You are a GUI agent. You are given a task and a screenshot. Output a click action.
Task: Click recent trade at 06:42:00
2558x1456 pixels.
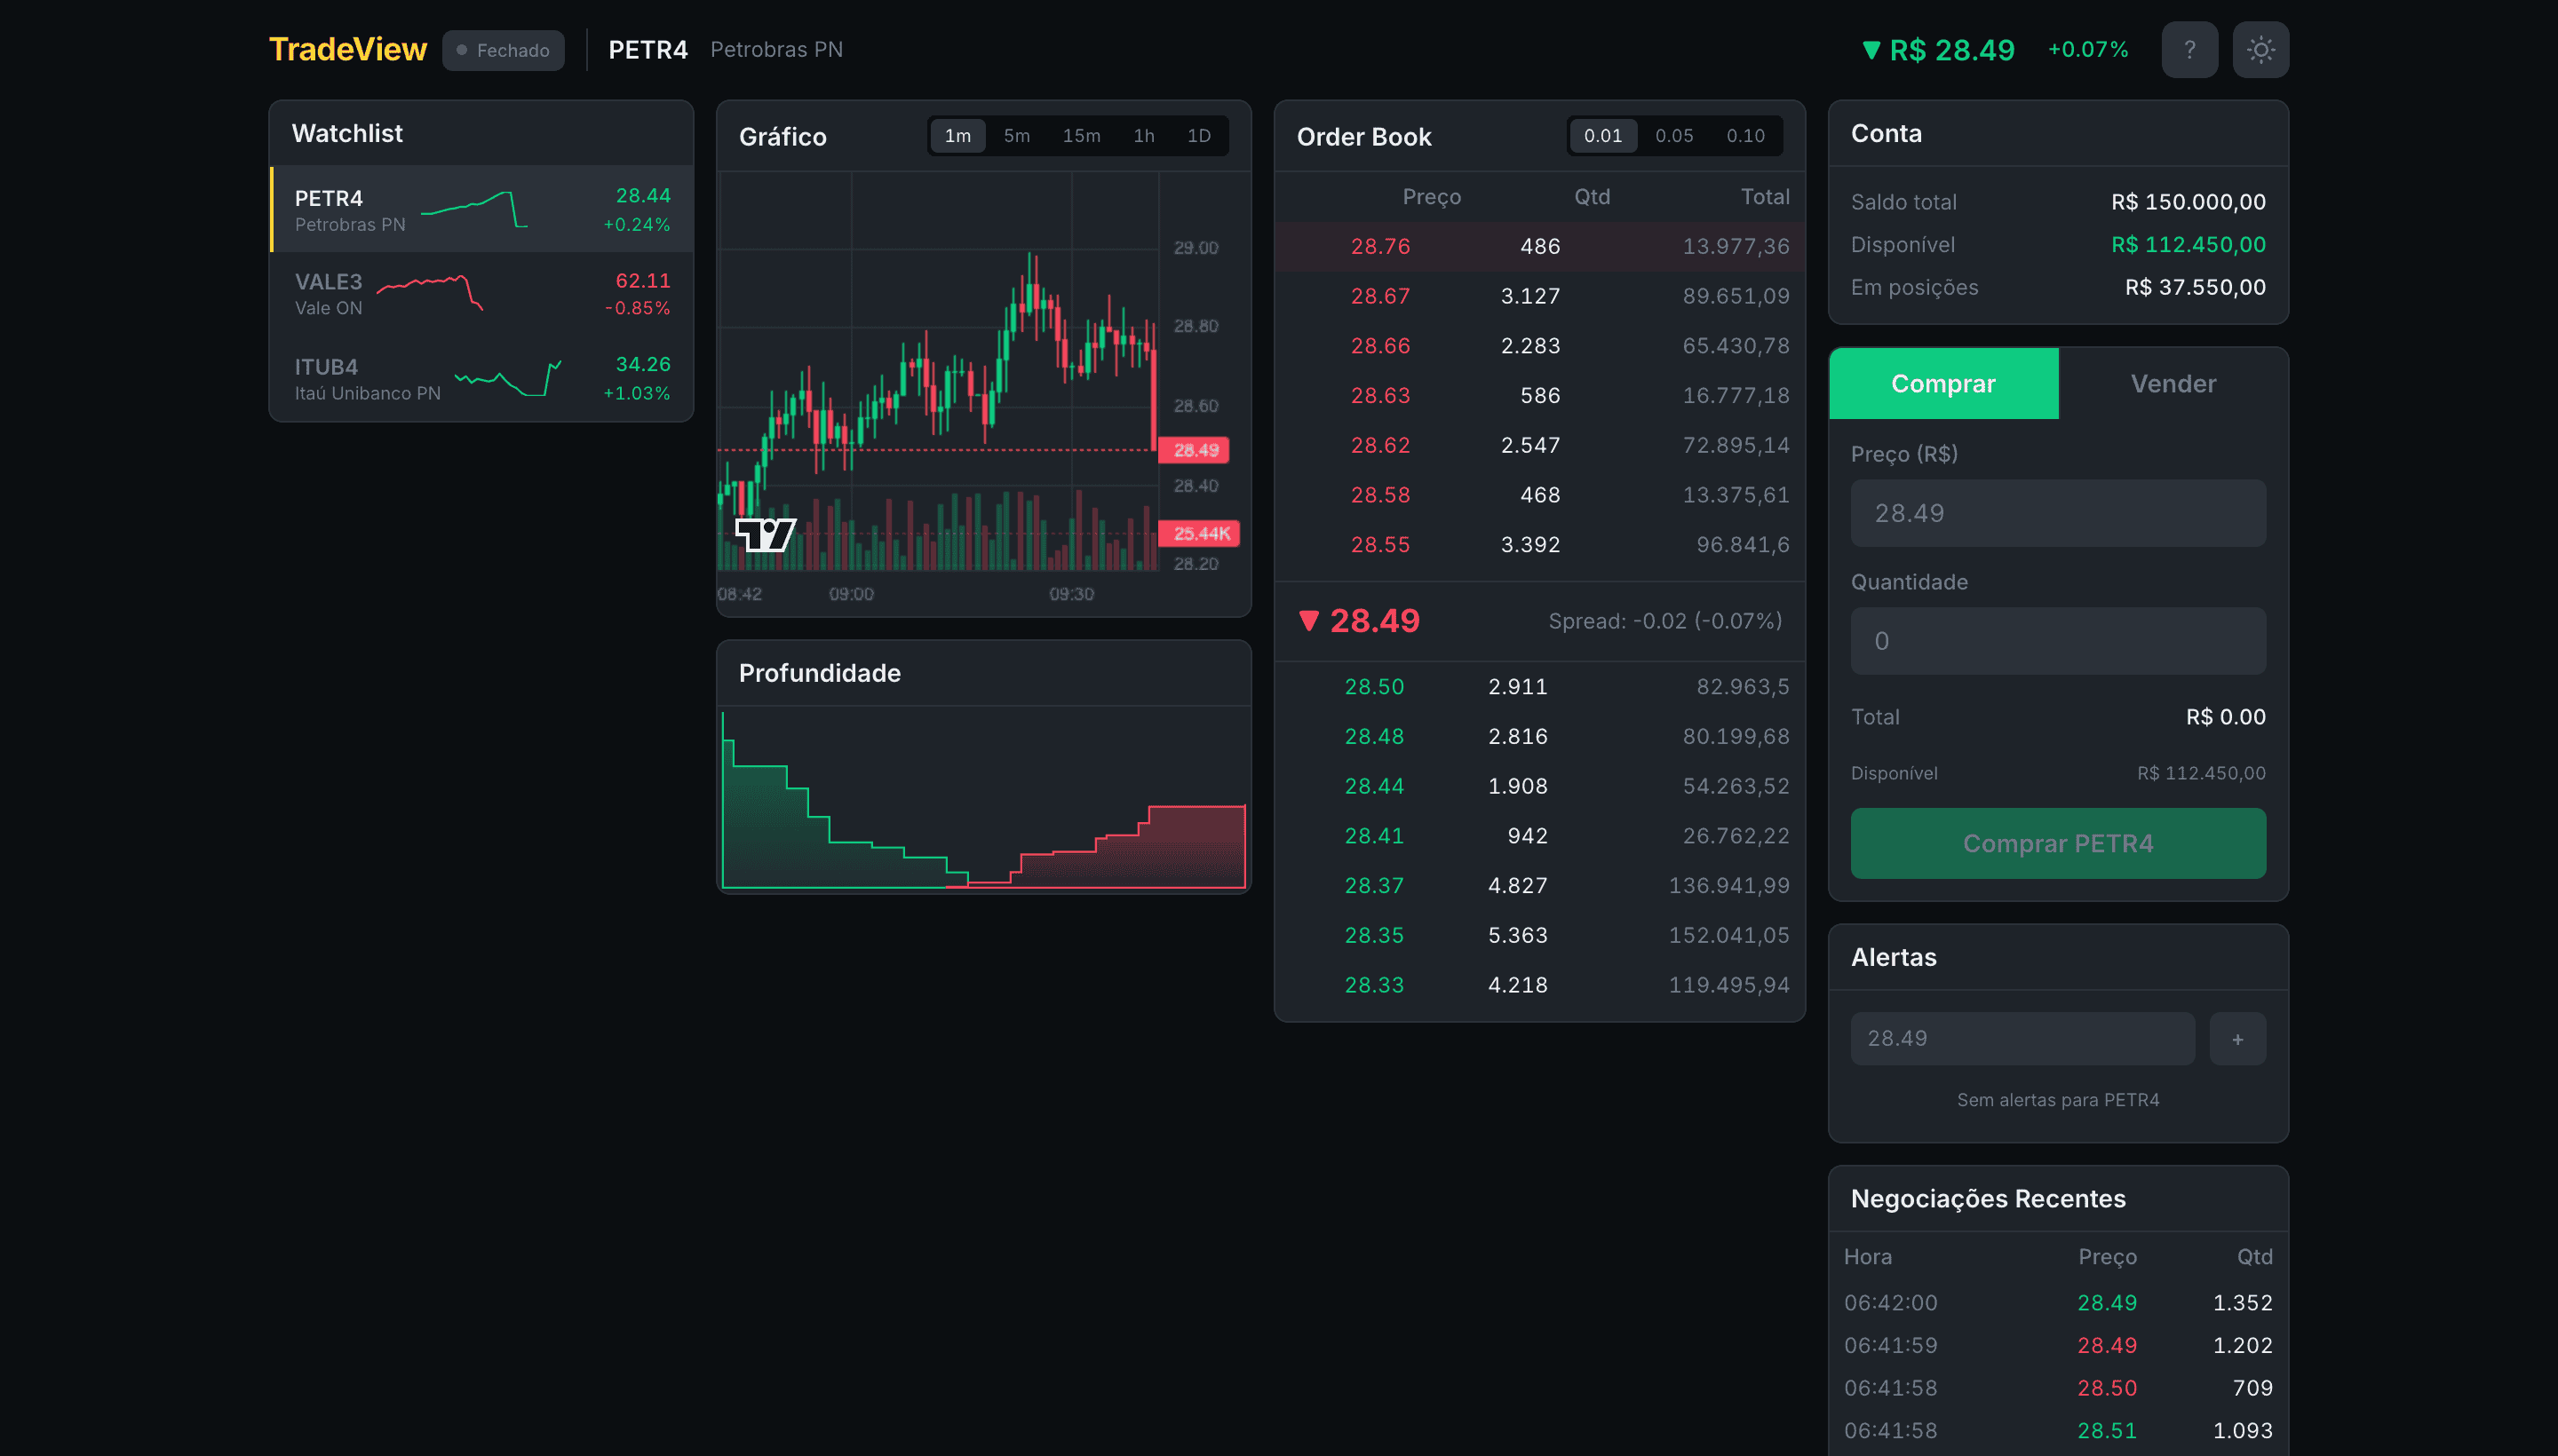point(2058,1303)
